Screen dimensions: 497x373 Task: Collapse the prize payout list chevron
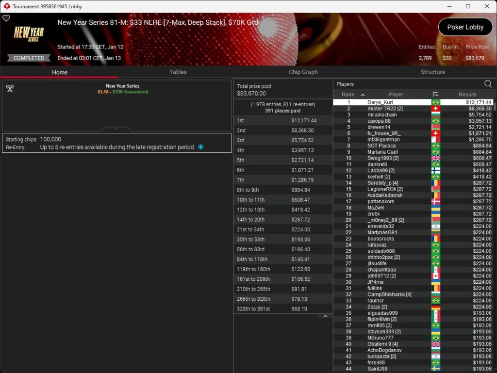pos(325,316)
